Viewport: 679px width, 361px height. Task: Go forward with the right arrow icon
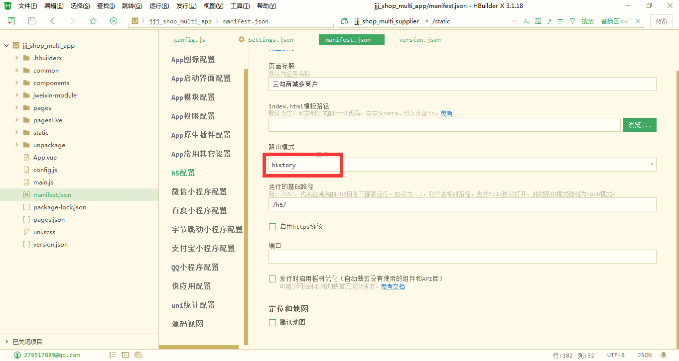(73, 21)
